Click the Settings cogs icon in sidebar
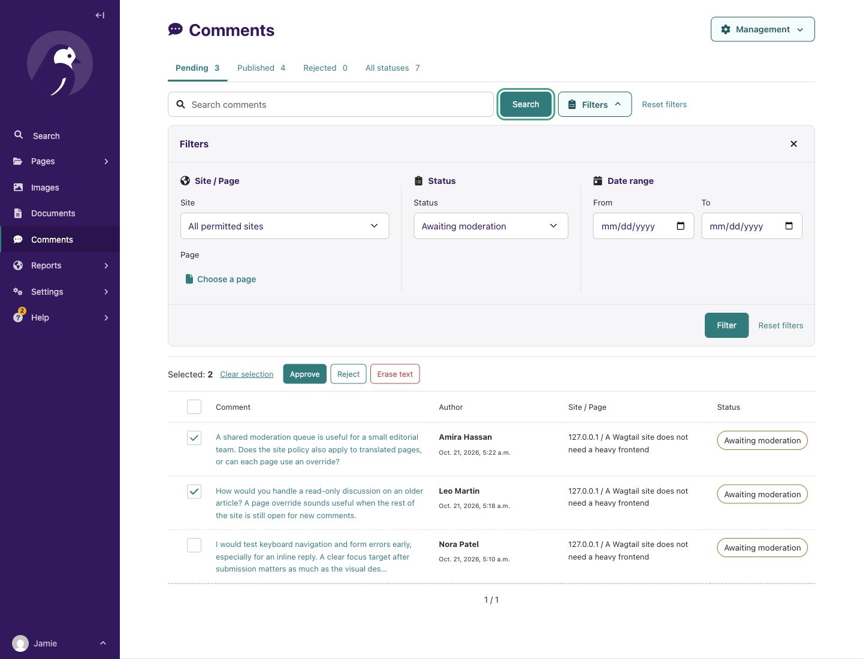Image resolution: width=863 pixels, height=659 pixels. tap(18, 292)
